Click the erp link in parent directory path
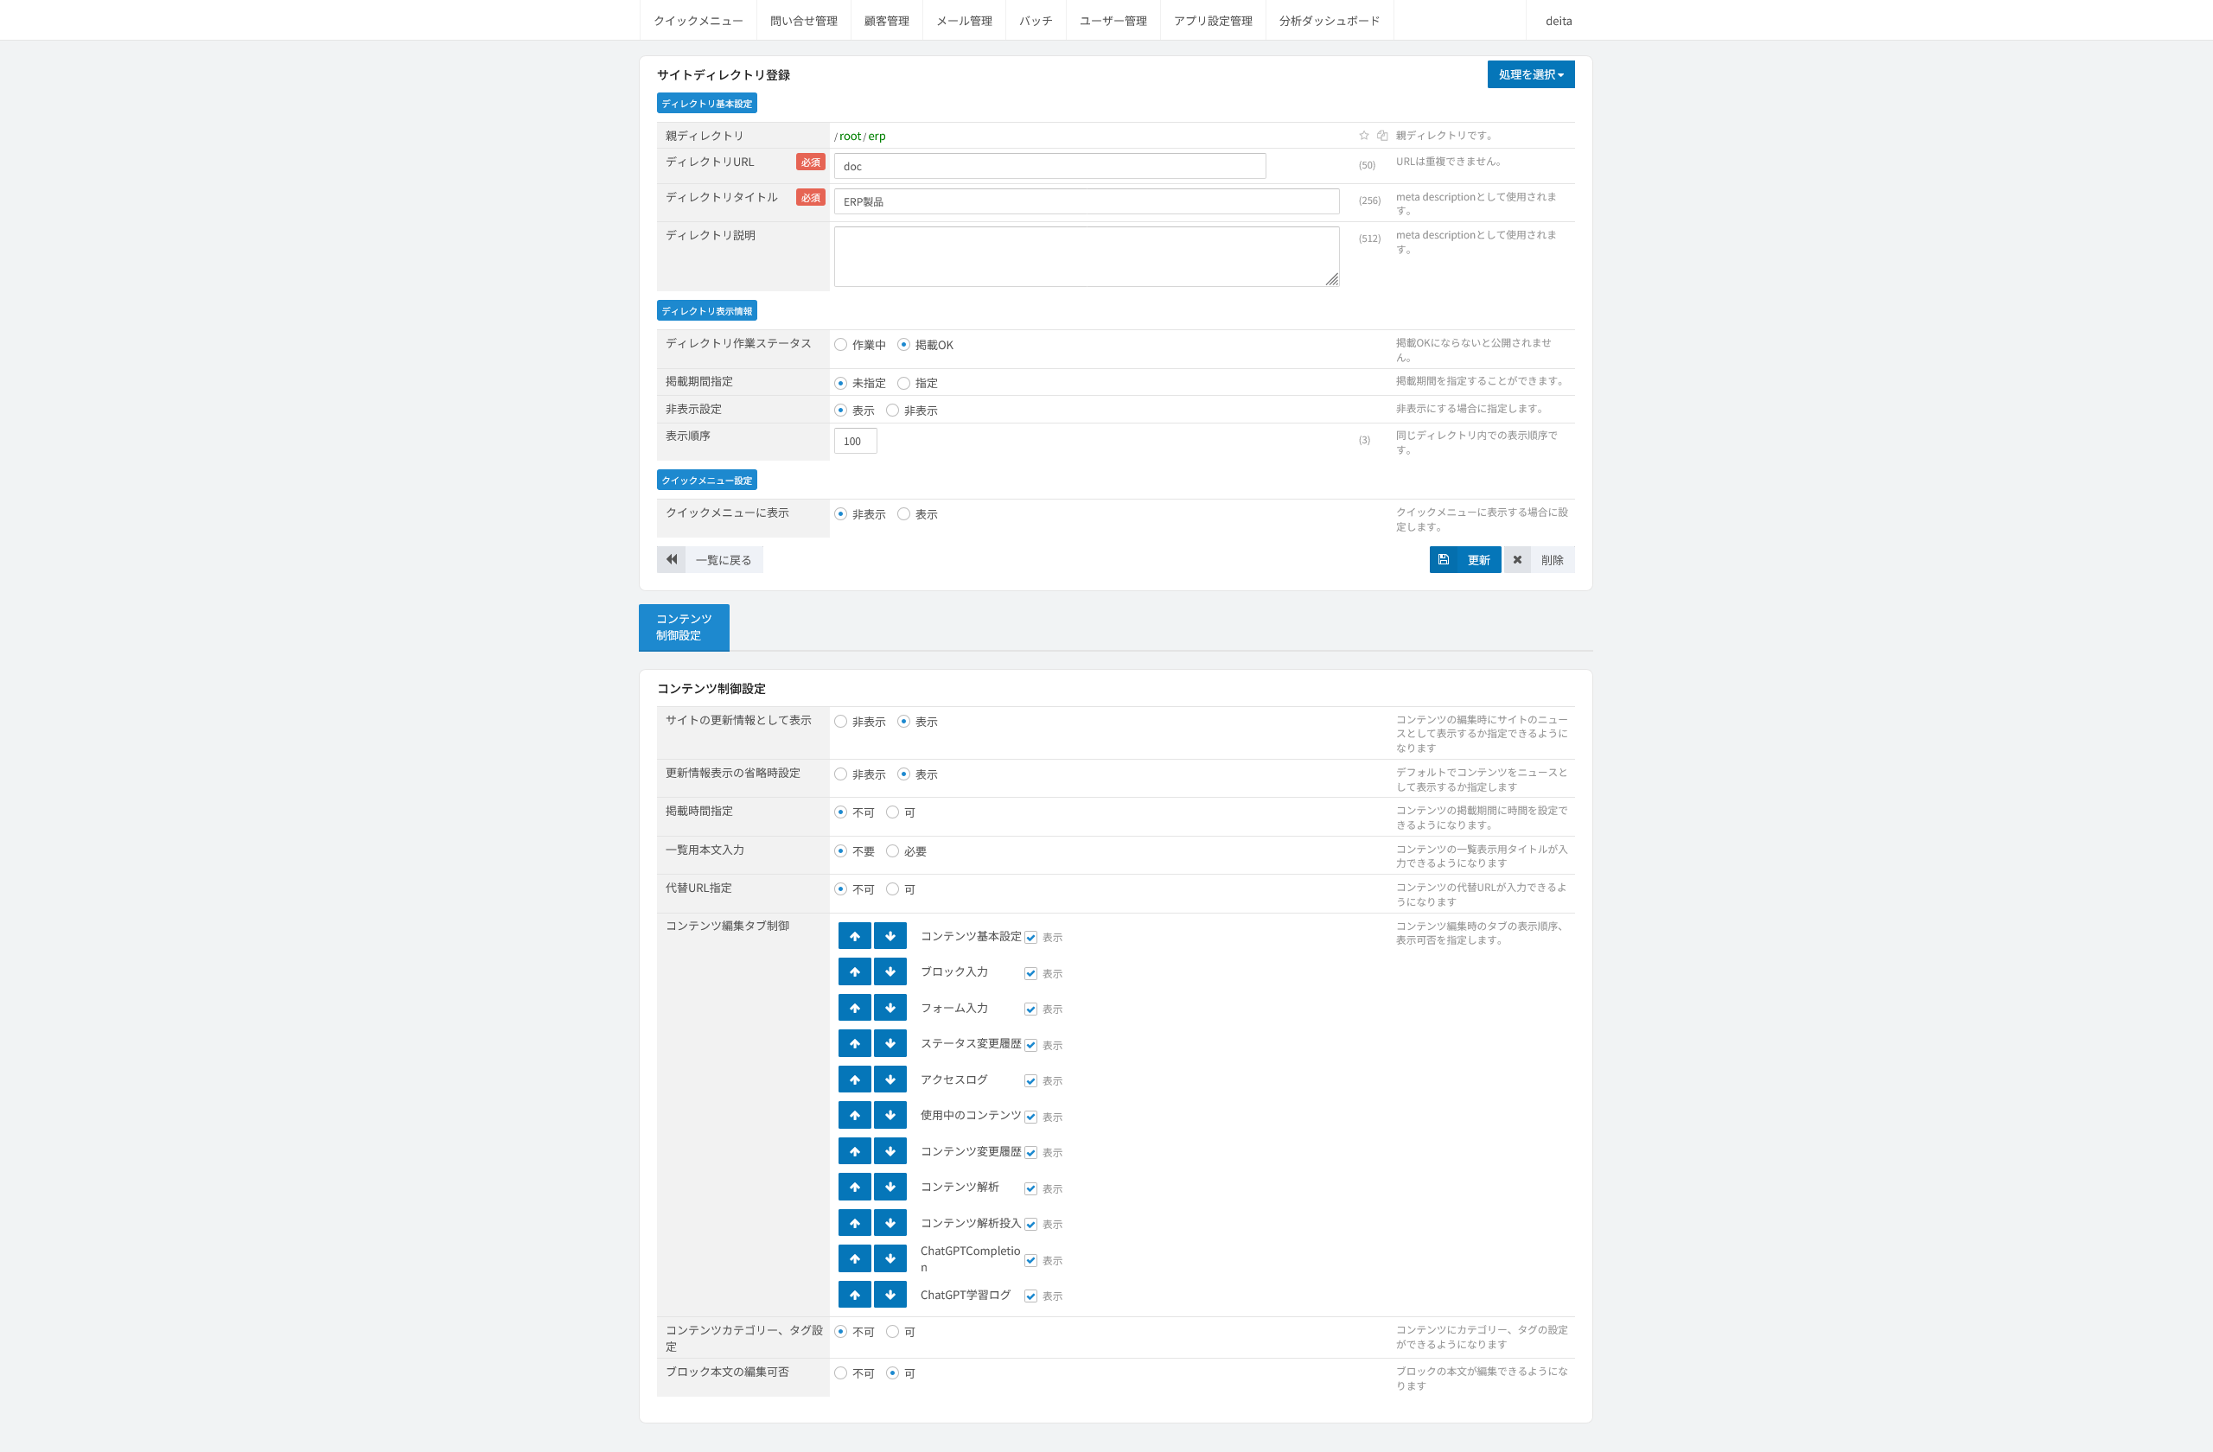The height and width of the screenshot is (1452, 2213). [x=877, y=137]
